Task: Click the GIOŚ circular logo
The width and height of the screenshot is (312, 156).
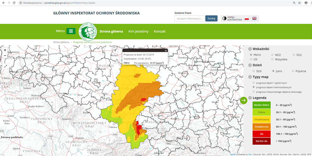Action: (x=88, y=31)
